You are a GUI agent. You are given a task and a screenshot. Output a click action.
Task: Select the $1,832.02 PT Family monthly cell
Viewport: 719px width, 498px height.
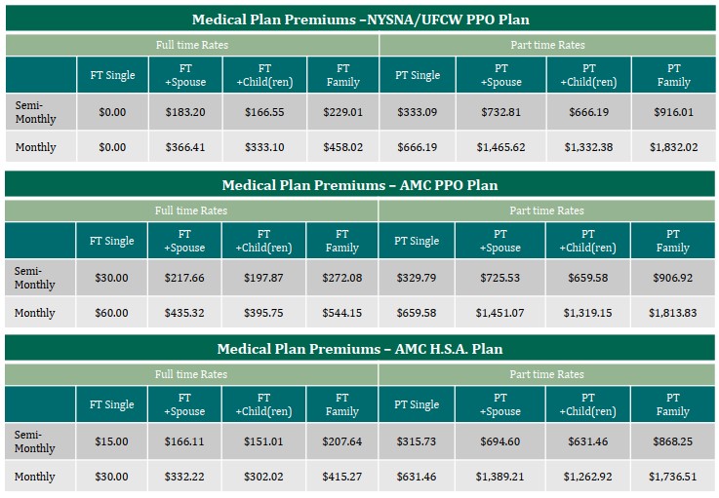click(x=673, y=147)
